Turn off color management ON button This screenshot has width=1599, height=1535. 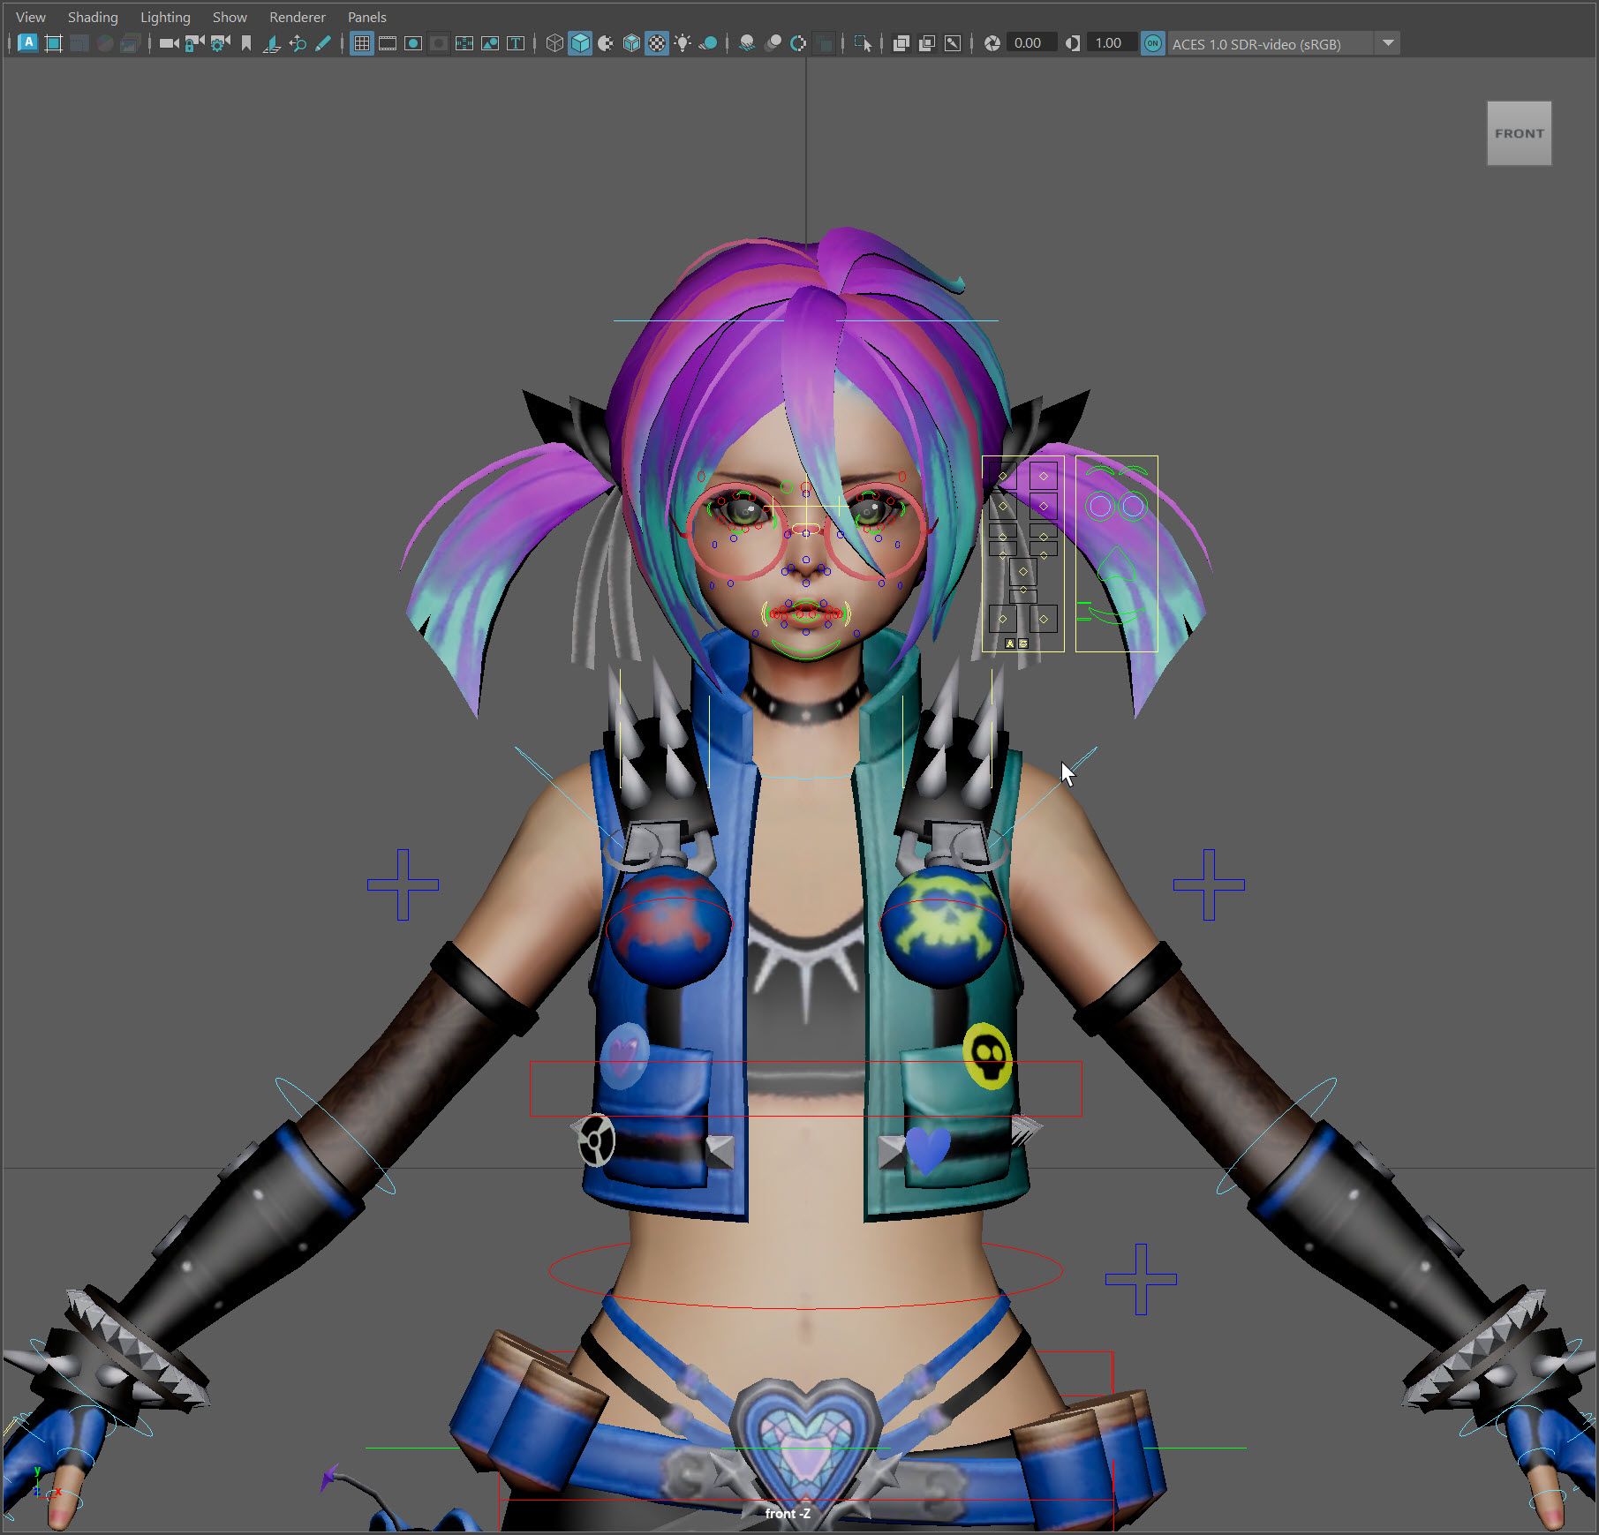point(1152,43)
